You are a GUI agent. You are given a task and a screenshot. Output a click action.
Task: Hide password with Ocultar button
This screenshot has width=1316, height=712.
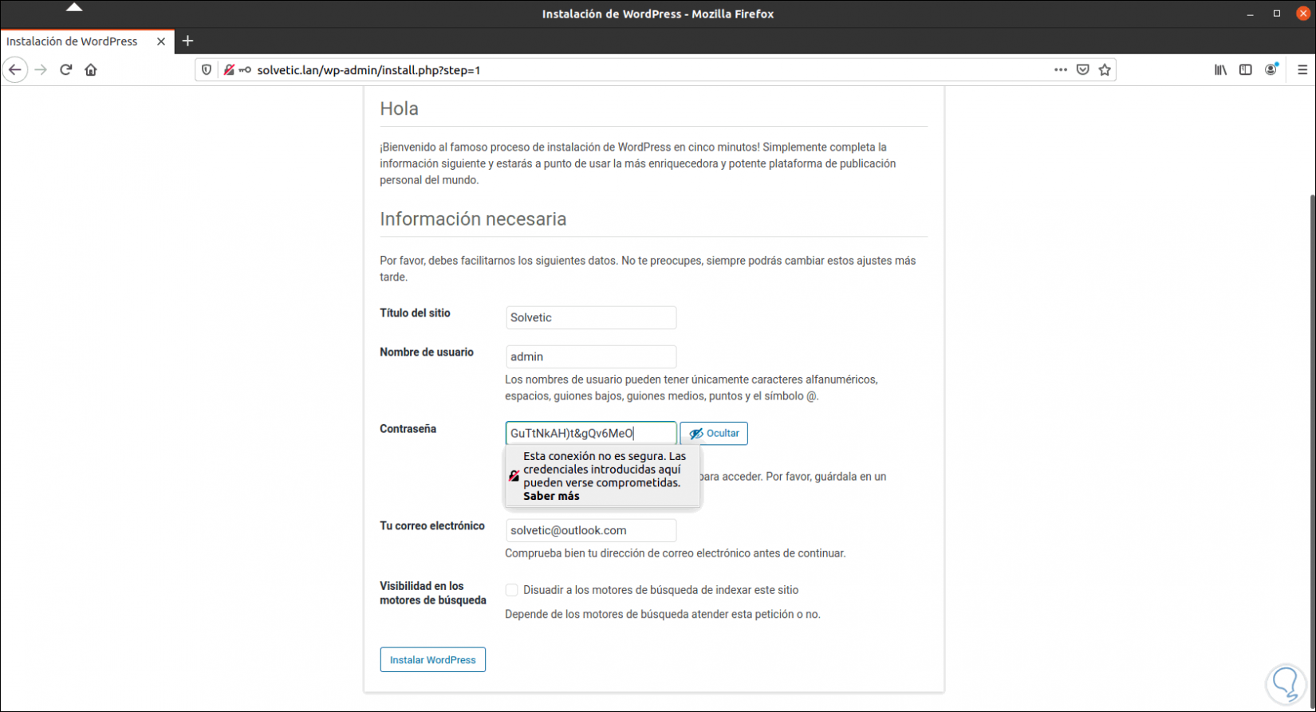(x=714, y=433)
